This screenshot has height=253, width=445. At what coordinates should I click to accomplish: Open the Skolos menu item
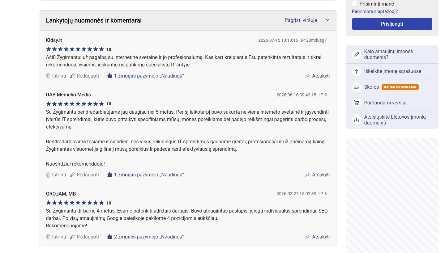[371, 87]
